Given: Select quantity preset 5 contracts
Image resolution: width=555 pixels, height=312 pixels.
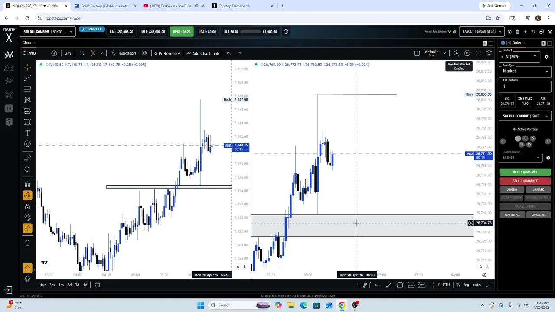Looking at the screenshot, I should tap(532, 139).
